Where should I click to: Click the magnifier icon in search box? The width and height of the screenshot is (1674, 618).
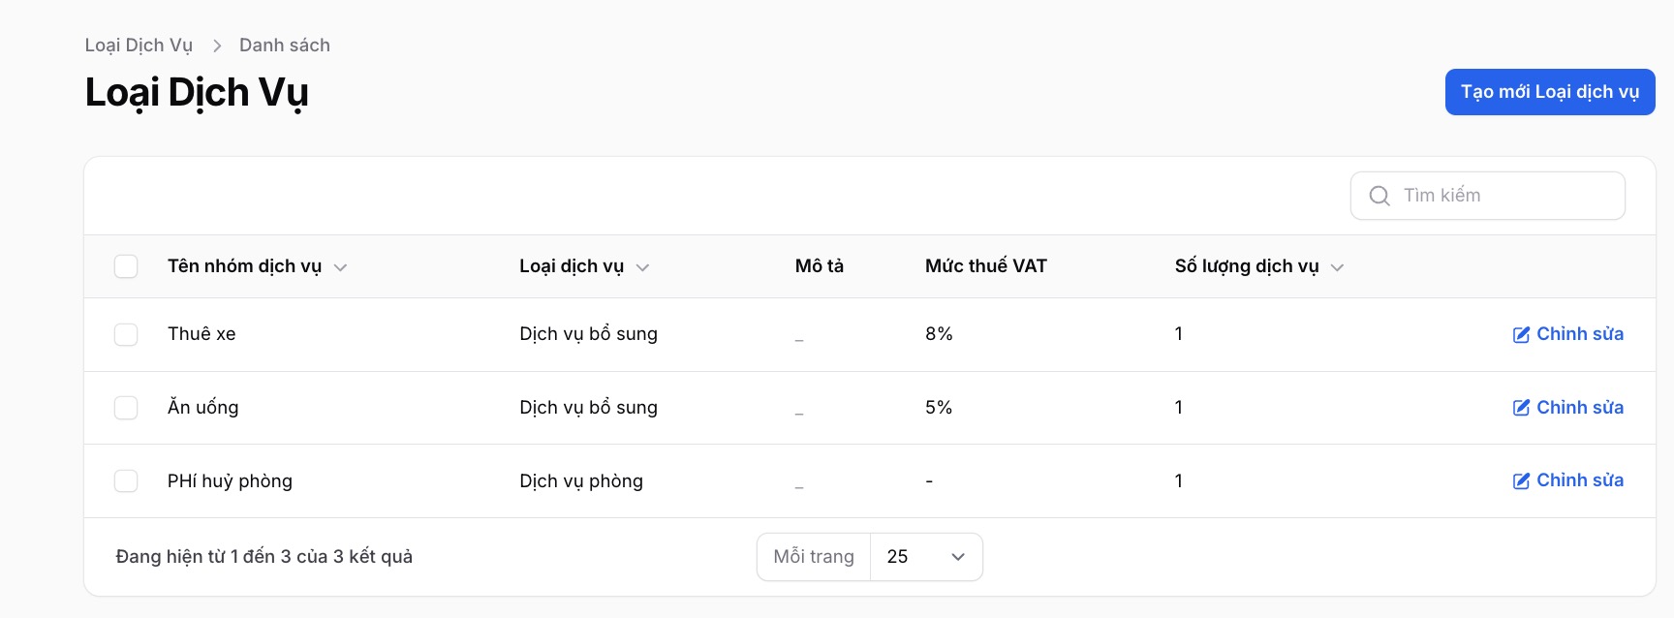[x=1379, y=196]
